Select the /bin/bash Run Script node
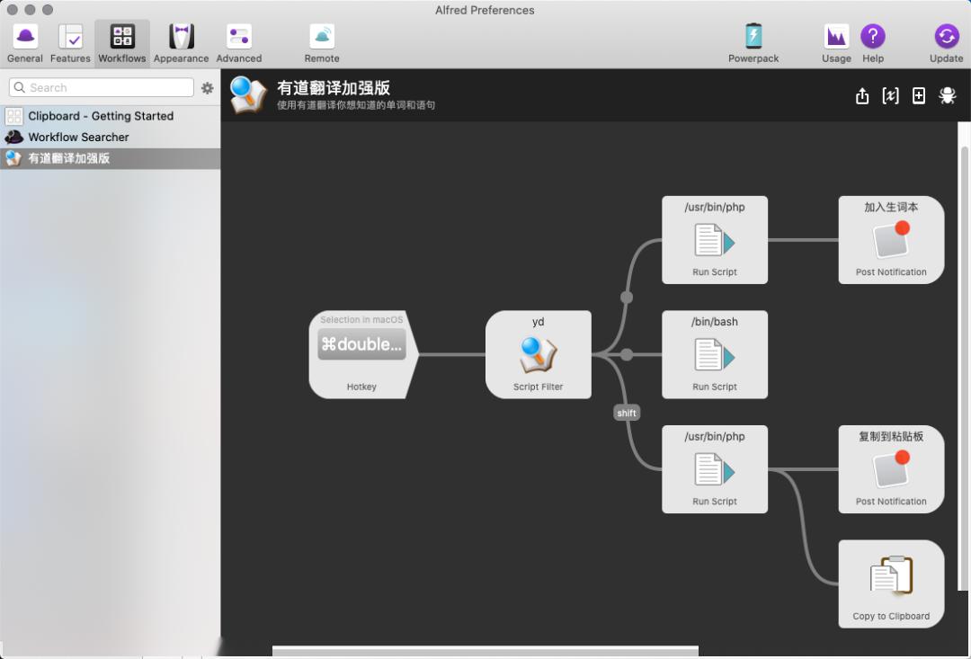Screen dimensions: 971x659 coord(715,354)
